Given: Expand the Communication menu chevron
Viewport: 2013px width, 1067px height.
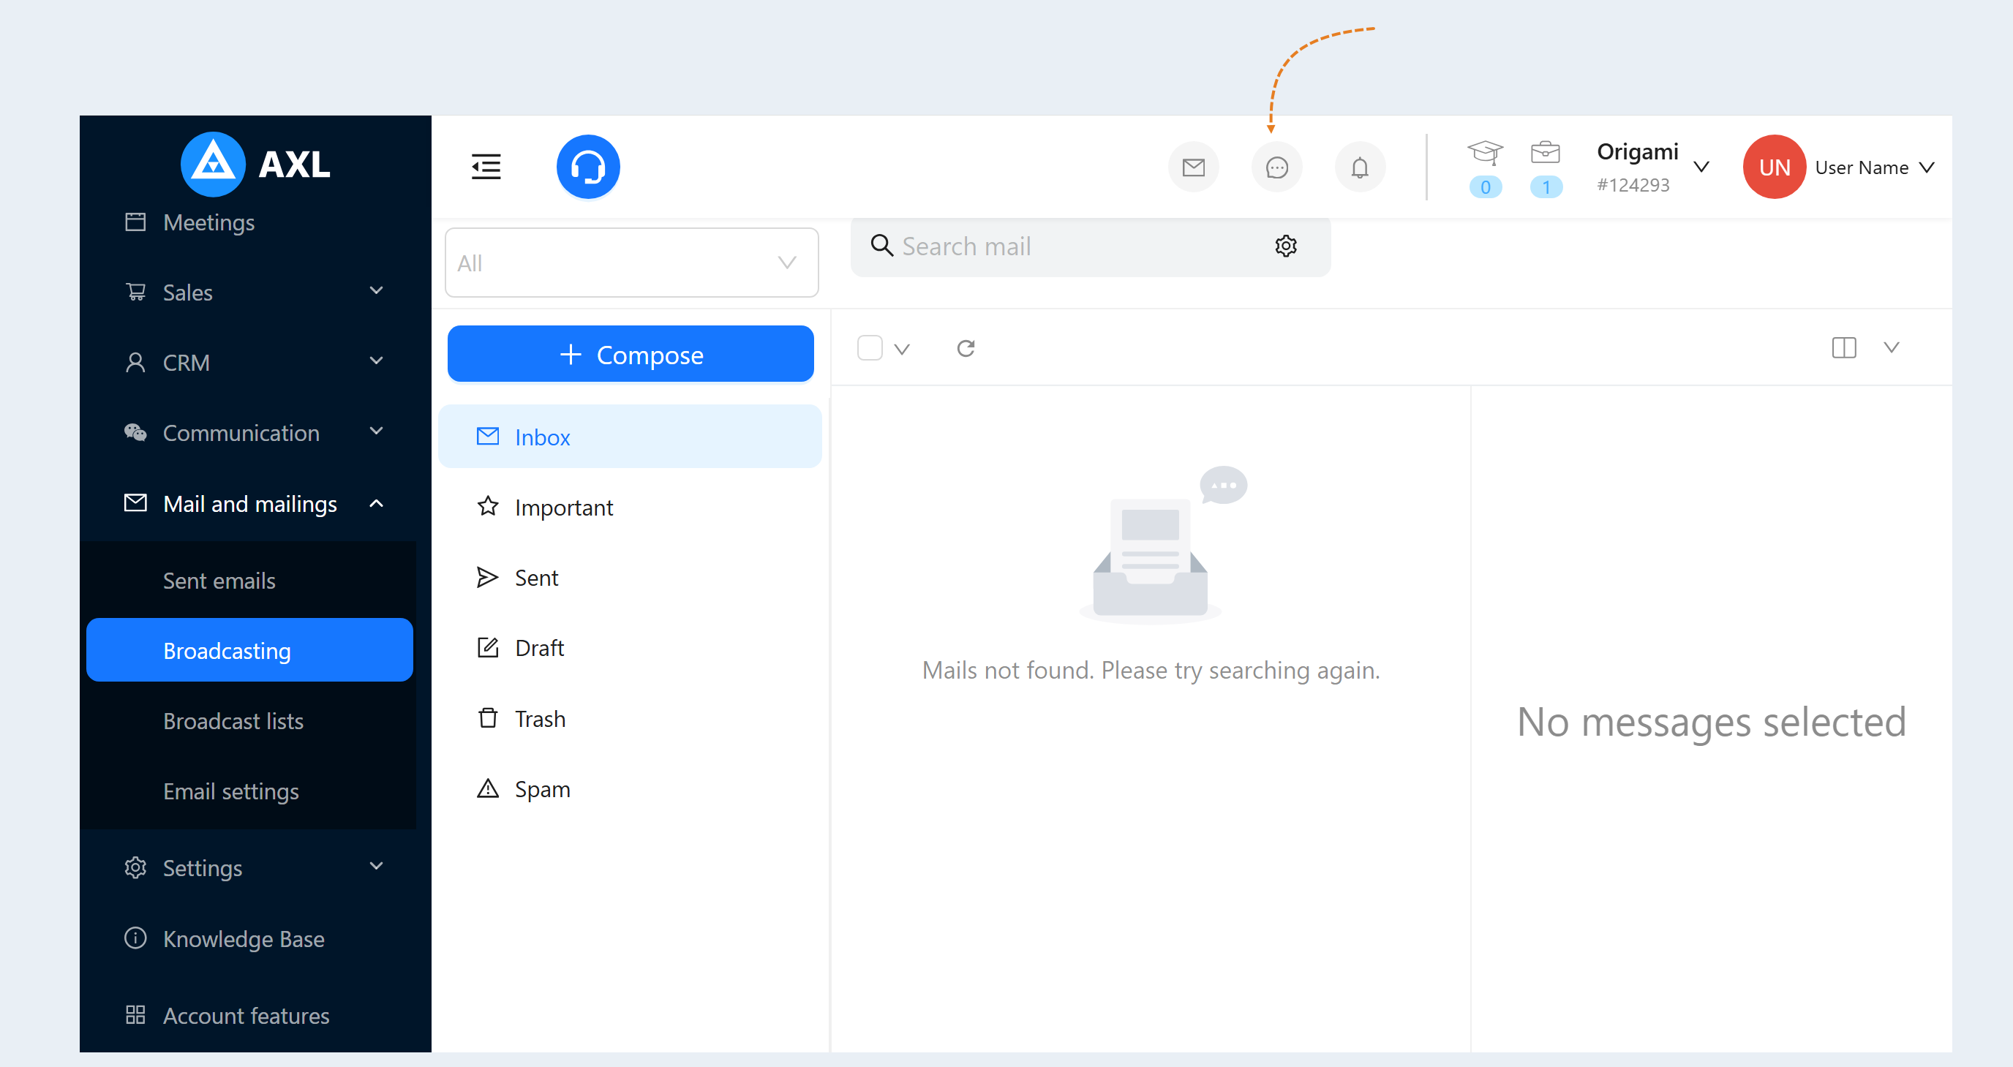Looking at the screenshot, I should (376, 431).
